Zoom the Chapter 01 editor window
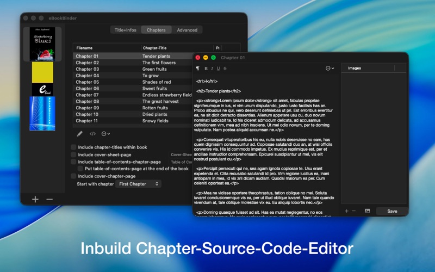 pyautogui.click(x=213, y=58)
